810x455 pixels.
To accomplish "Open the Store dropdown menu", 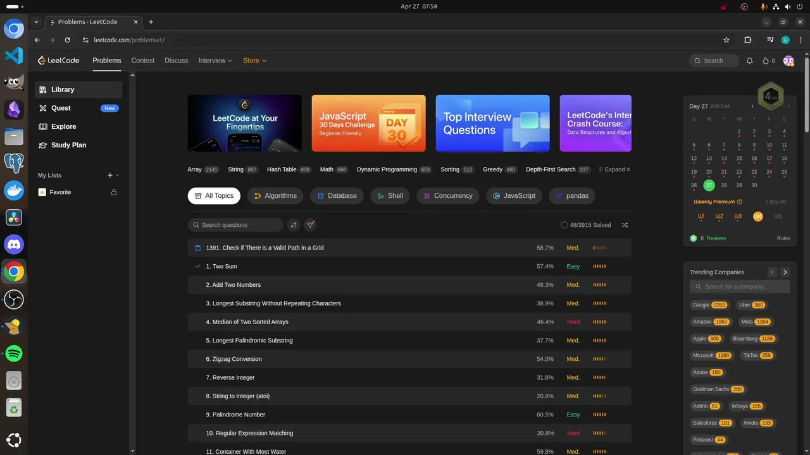I will pos(254,61).
